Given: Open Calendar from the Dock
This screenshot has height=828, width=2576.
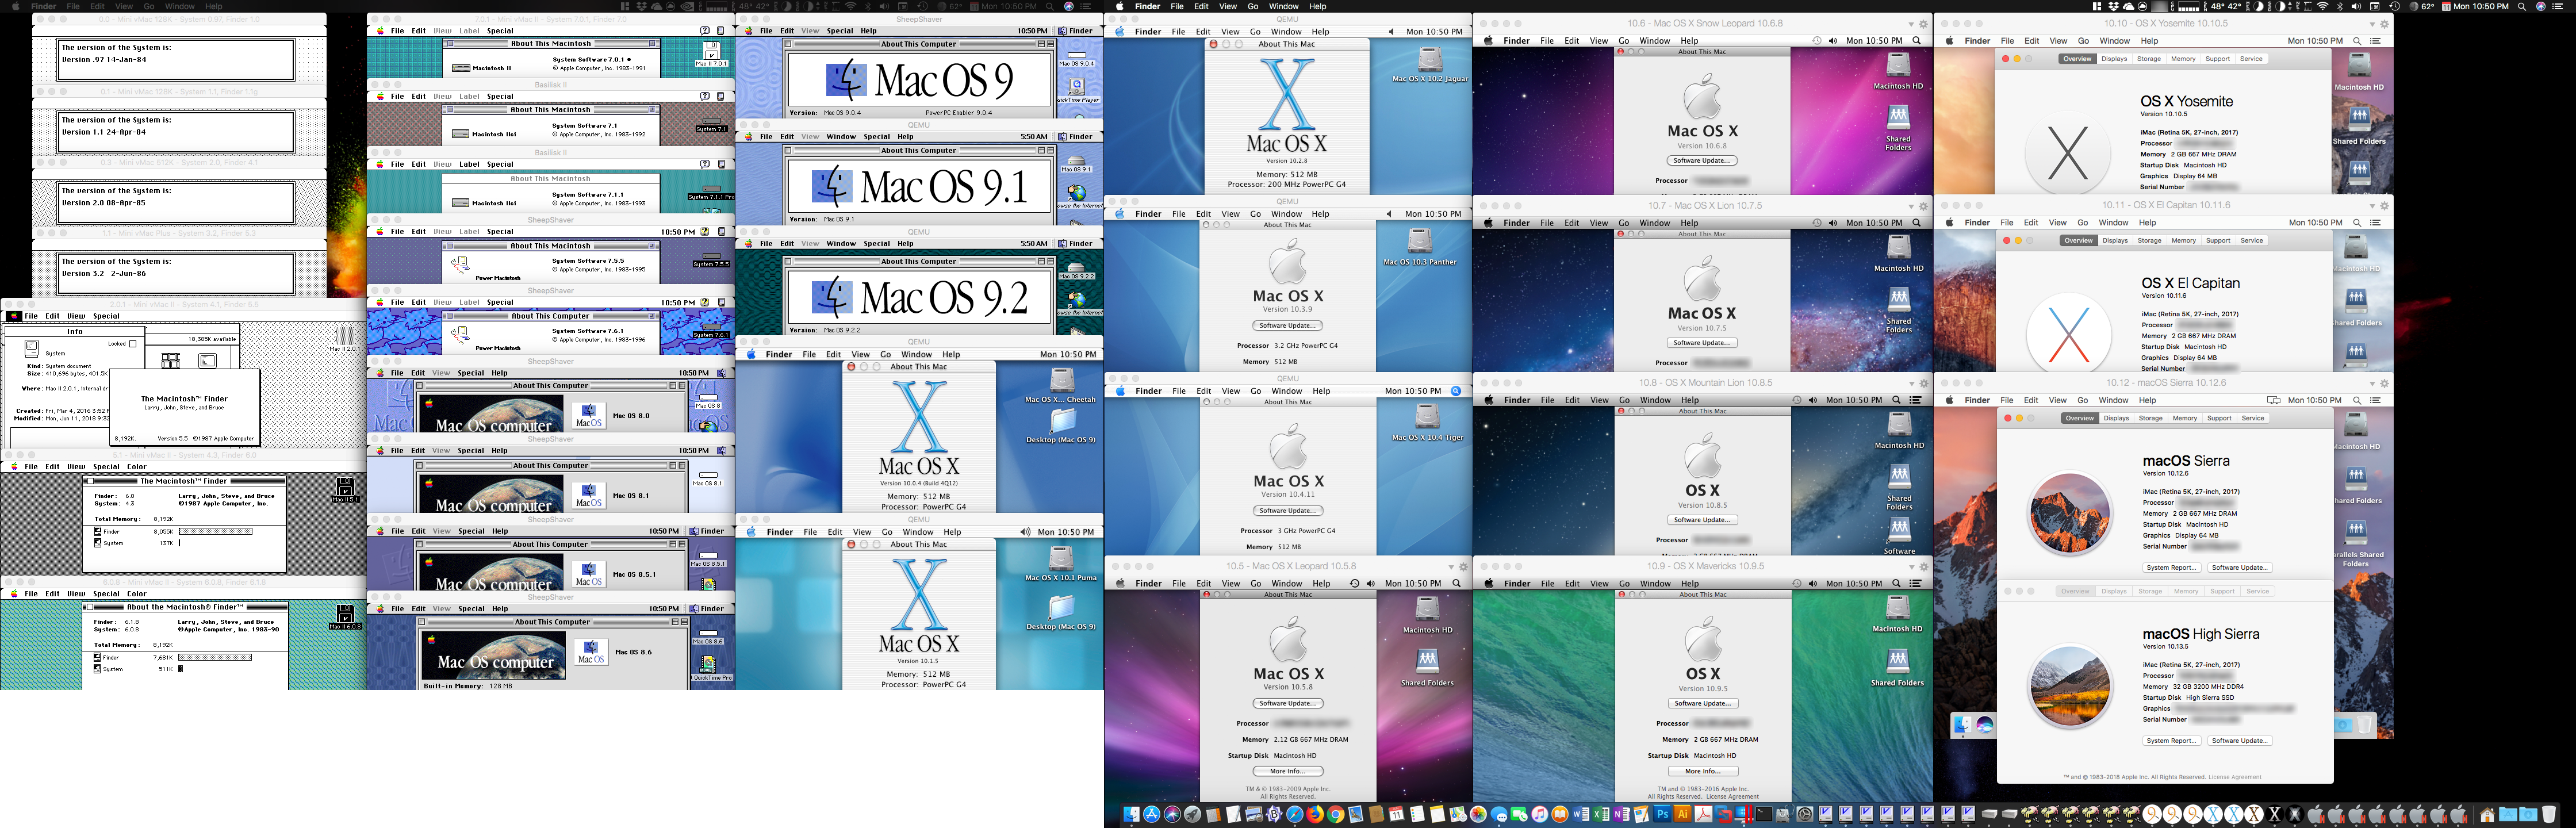Looking at the screenshot, I should click(1396, 814).
